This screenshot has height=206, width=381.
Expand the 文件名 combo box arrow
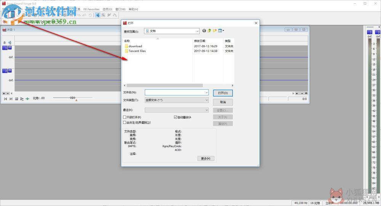coord(207,92)
